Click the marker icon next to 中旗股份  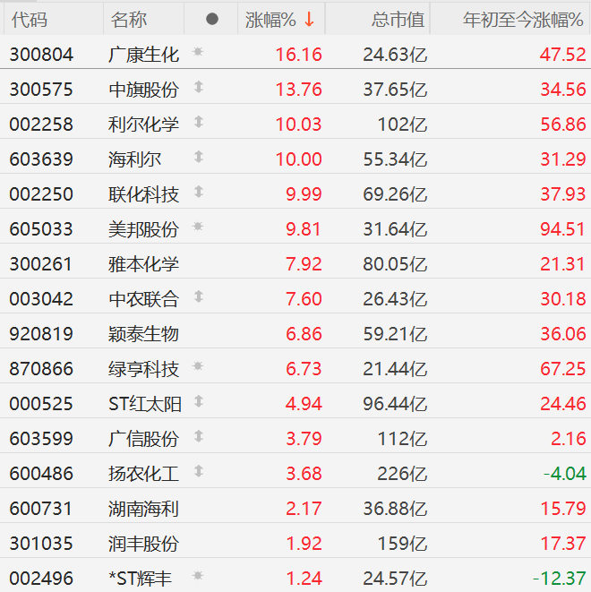pos(199,87)
